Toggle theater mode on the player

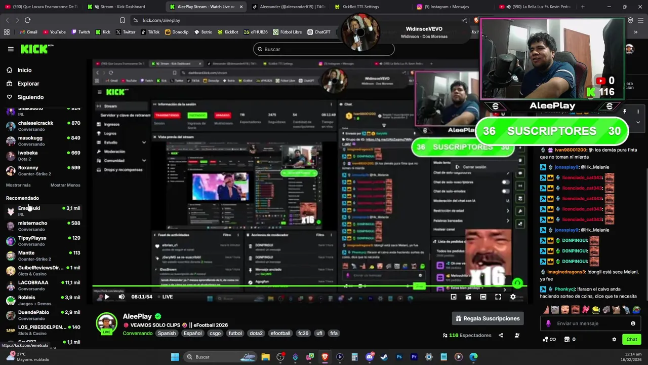483,297
